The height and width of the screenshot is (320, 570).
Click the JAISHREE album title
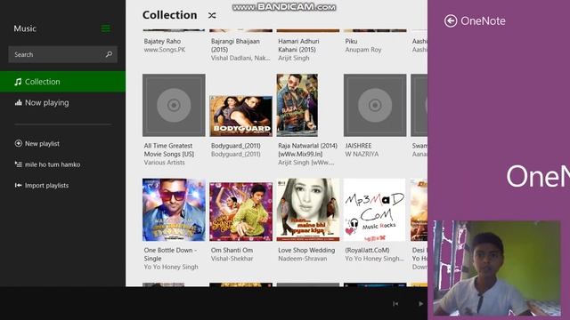point(358,146)
